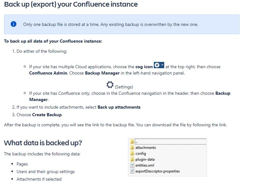Click the '(Settings)' label beside the gear
255x192 pixels.
pyautogui.click(x=124, y=87)
